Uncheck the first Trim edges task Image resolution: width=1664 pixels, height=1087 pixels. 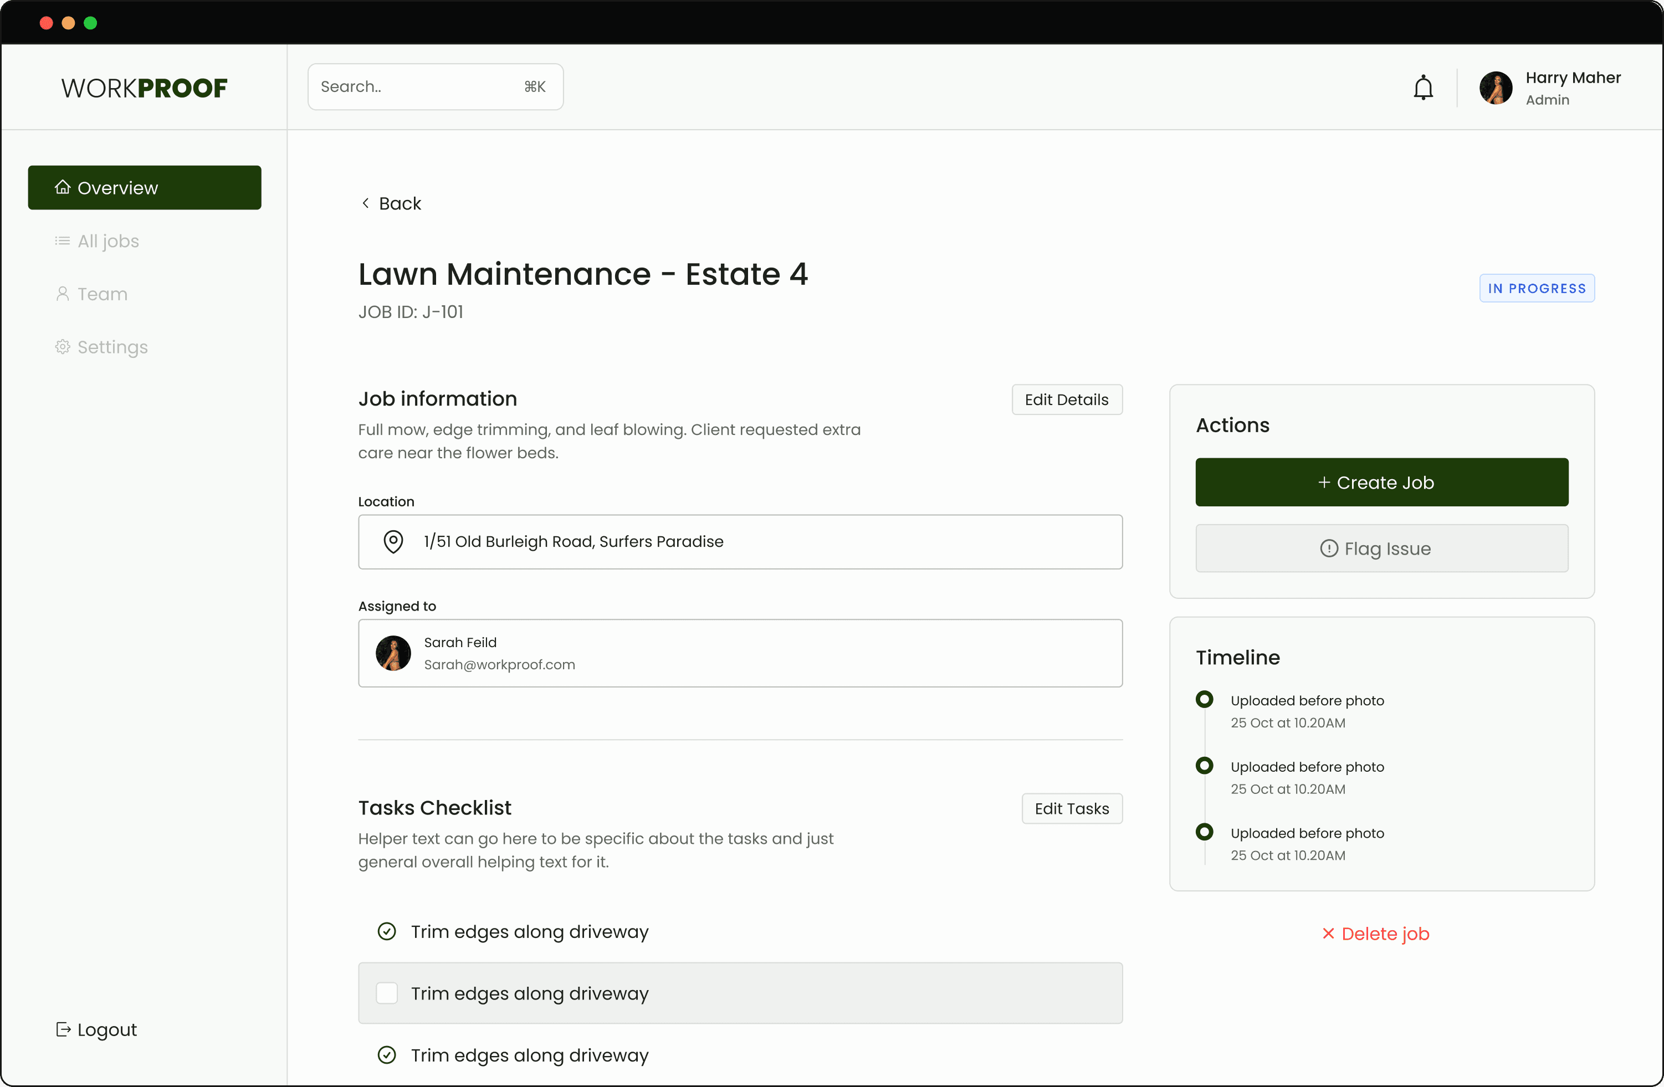[x=387, y=931]
